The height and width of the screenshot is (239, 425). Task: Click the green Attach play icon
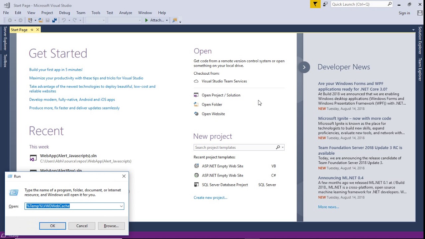(146, 20)
